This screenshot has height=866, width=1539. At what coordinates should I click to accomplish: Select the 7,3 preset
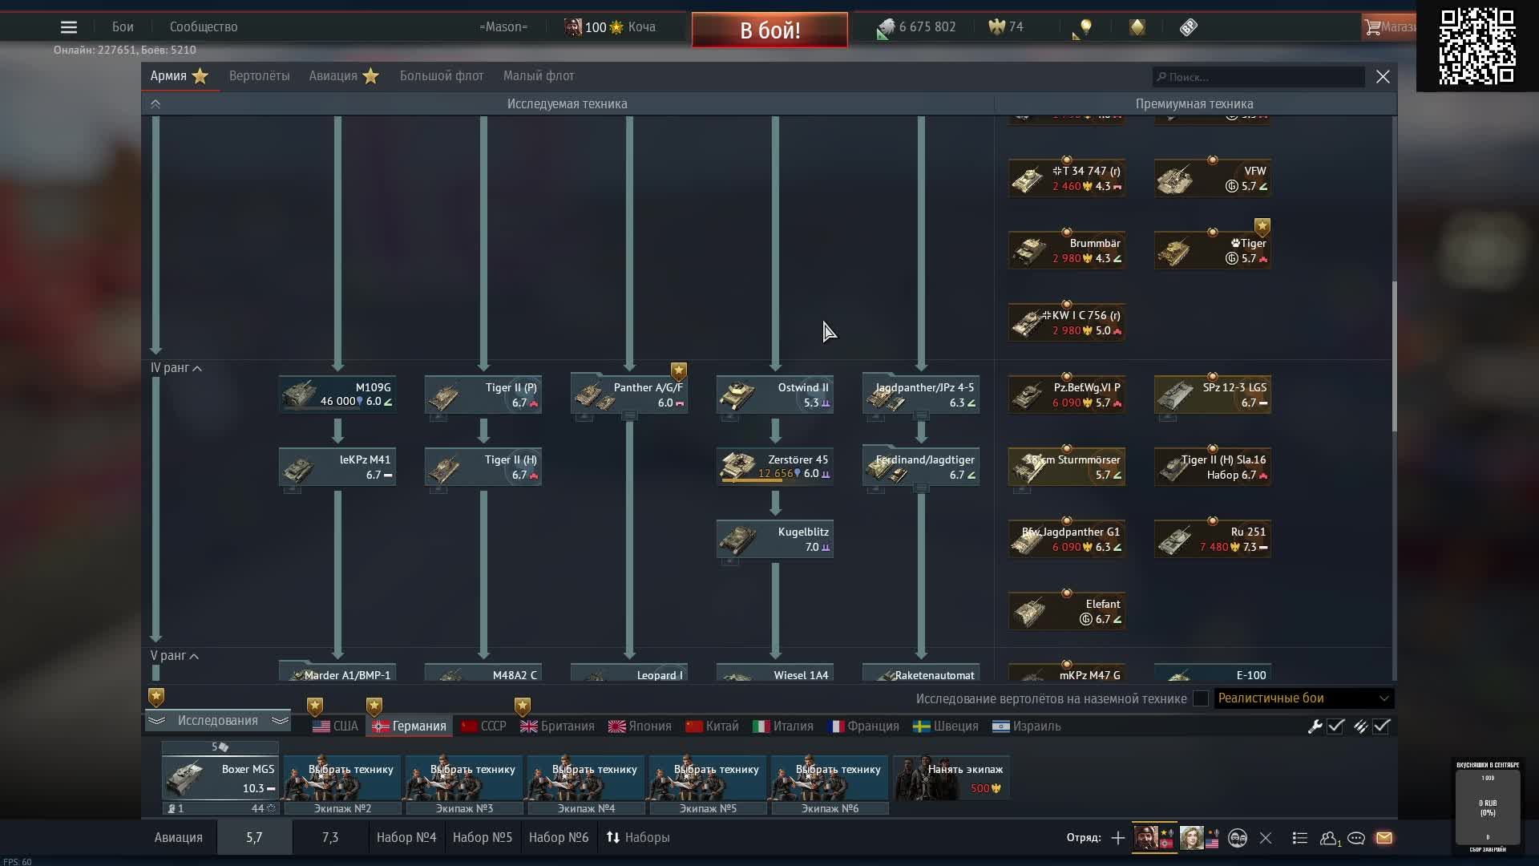[330, 838]
